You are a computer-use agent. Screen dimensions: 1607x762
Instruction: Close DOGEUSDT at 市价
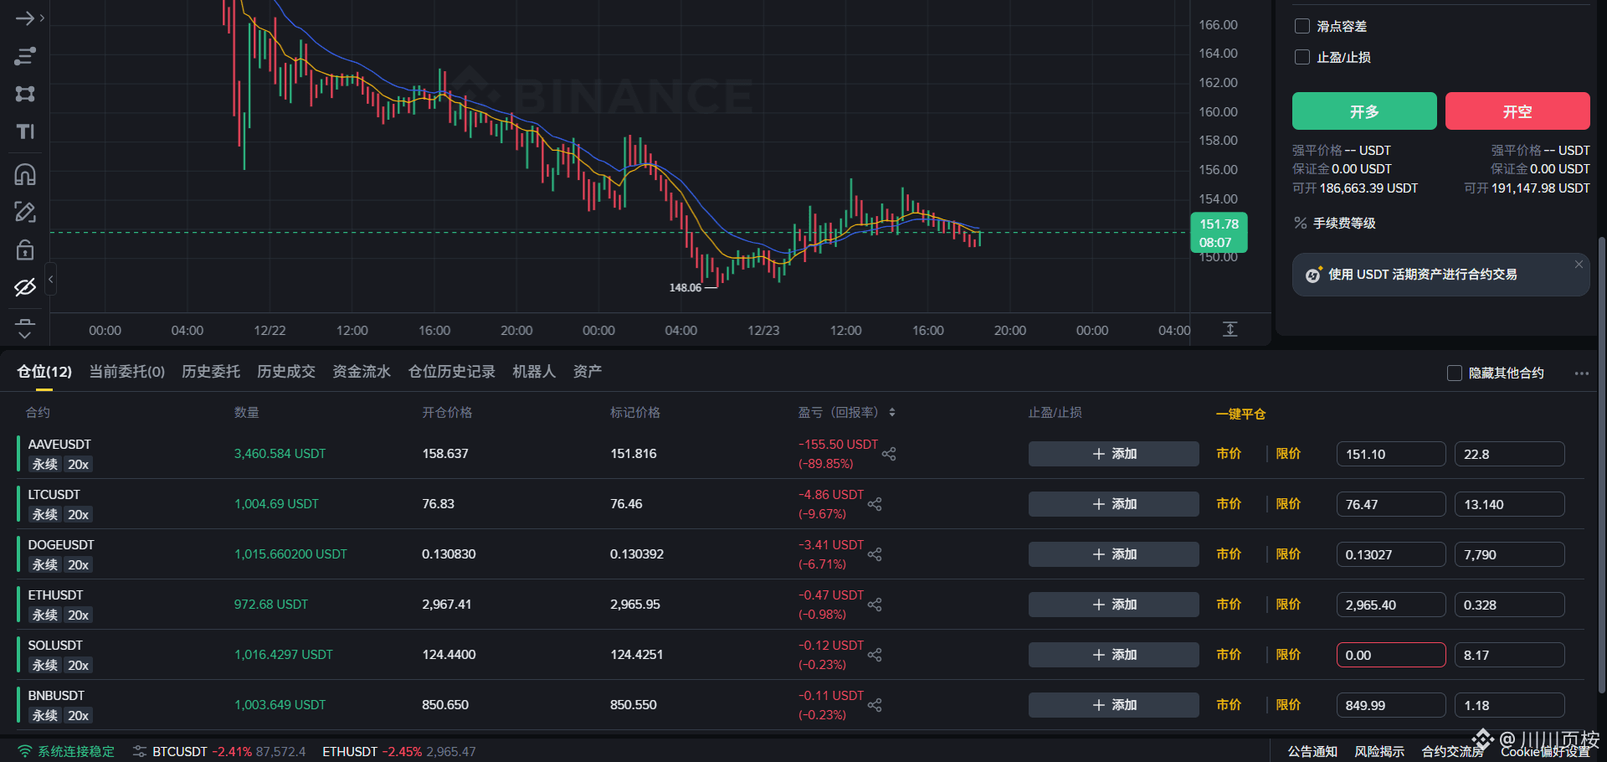[x=1229, y=554]
